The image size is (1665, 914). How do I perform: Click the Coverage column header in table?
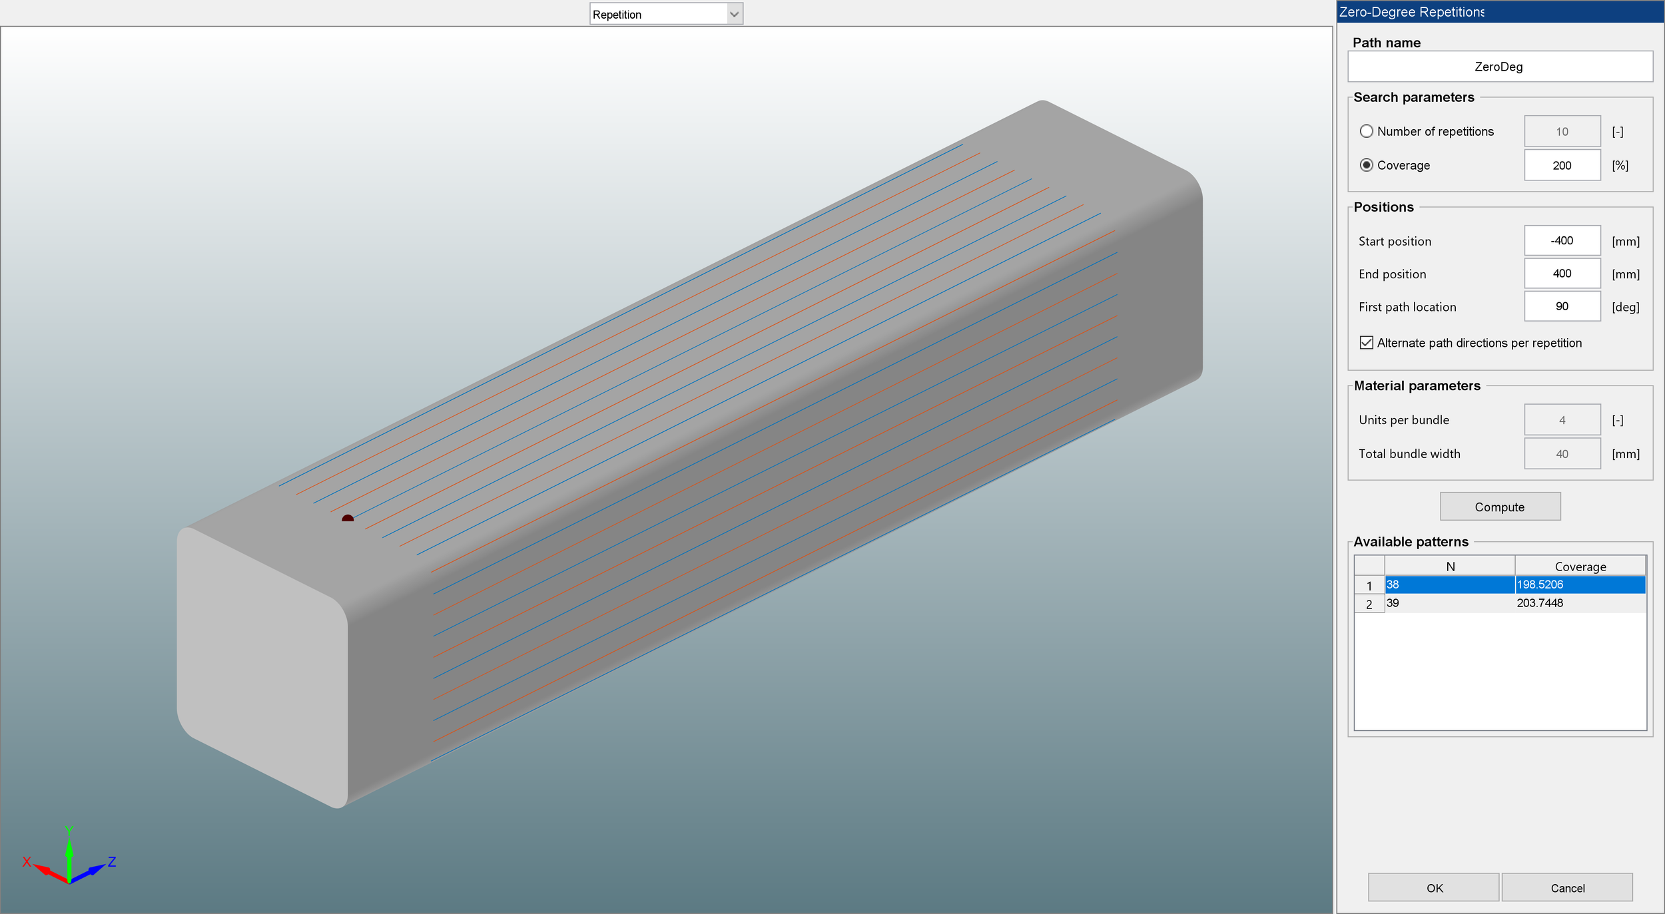pyautogui.click(x=1580, y=567)
